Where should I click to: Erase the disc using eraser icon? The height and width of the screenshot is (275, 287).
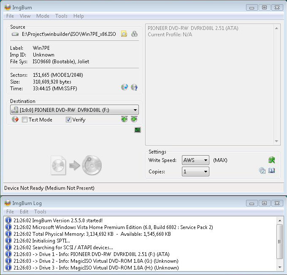pyautogui.click(x=15, y=119)
